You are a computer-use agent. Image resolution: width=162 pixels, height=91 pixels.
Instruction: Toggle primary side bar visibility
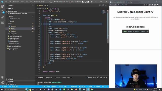pyautogui.click(x=83, y=2)
